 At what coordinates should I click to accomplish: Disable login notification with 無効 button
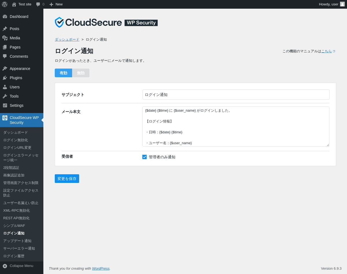[x=81, y=73]
